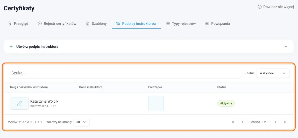The image size is (298, 138).
Task: Click the Wyświetlanie 1–1 z 1 text
Action: (25, 122)
